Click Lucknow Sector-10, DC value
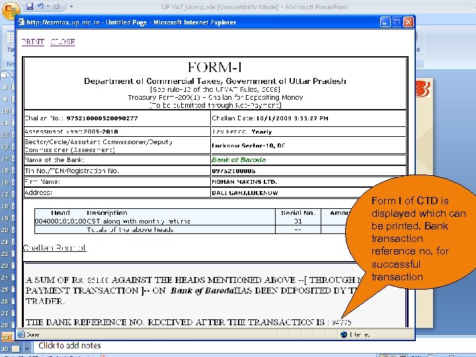Image resolution: width=476 pixels, height=357 pixels. tap(249, 145)
